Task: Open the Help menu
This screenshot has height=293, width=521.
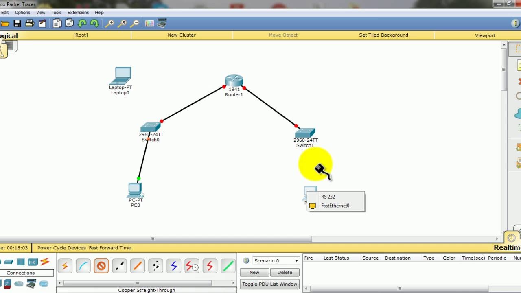Action: coord(99,13)
